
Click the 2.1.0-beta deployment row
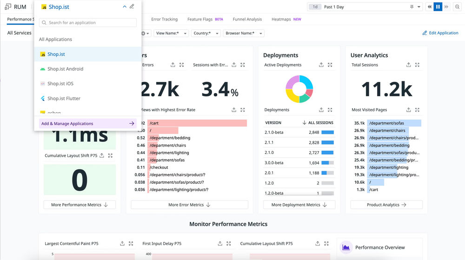click(299, 132)
